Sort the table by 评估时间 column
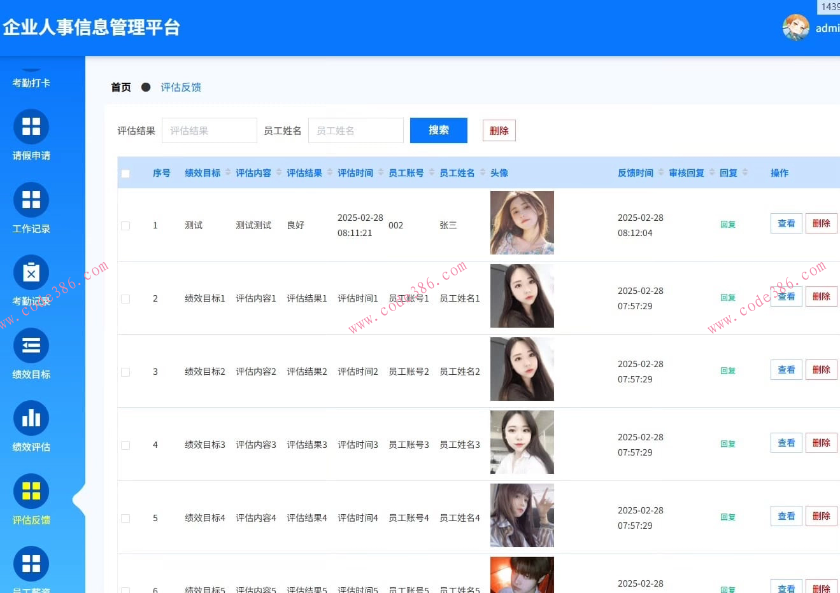This screenshot has width=840, height=593. (x=355, y=172)
